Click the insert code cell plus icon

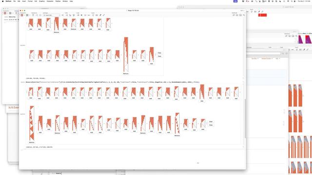click(78, 15)
